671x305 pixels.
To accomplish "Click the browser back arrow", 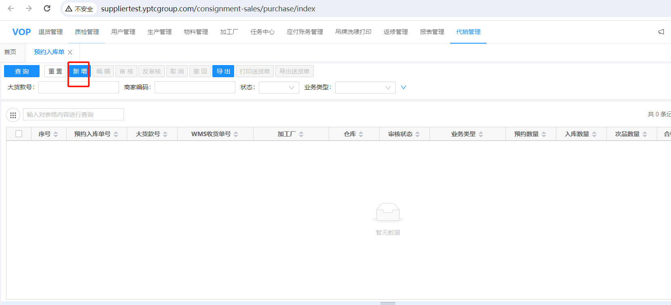I will tap(11, 8).
